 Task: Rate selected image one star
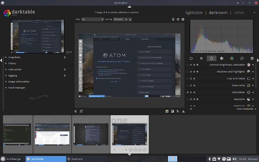[x=126, y=150]
